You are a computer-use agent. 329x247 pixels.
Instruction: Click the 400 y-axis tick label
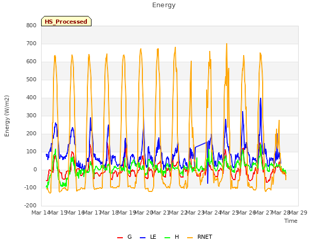[x=31, y=97]
